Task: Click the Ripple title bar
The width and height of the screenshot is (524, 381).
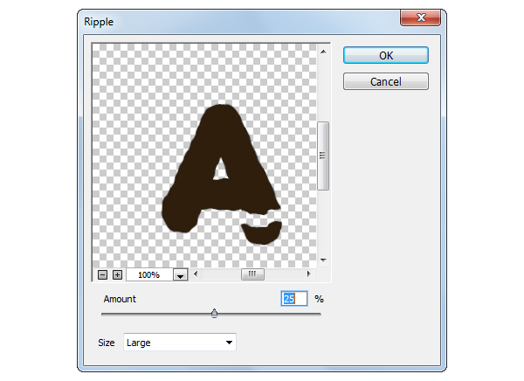Action: [218, 17]
